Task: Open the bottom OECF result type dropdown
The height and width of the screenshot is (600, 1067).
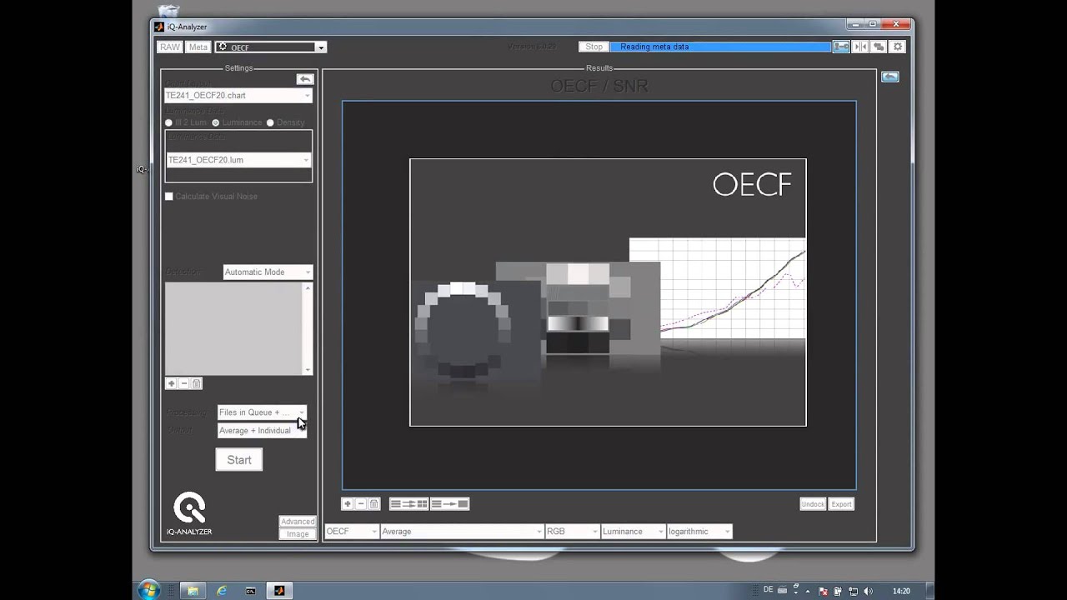Action: click(x=351, y=532)
